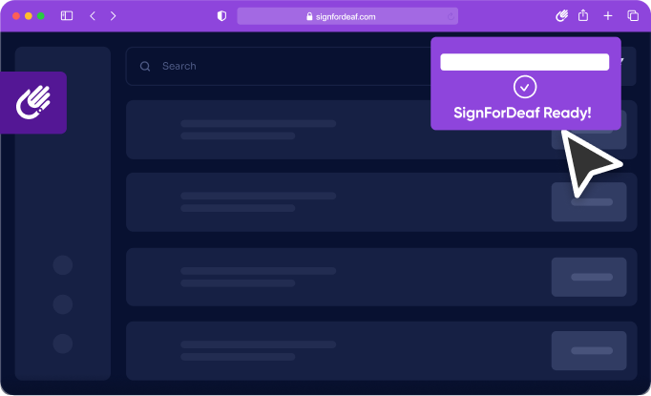Click the button on the third list row
Image resolution: width=651 pixels, height=396 pixels.
coord(589,277)
